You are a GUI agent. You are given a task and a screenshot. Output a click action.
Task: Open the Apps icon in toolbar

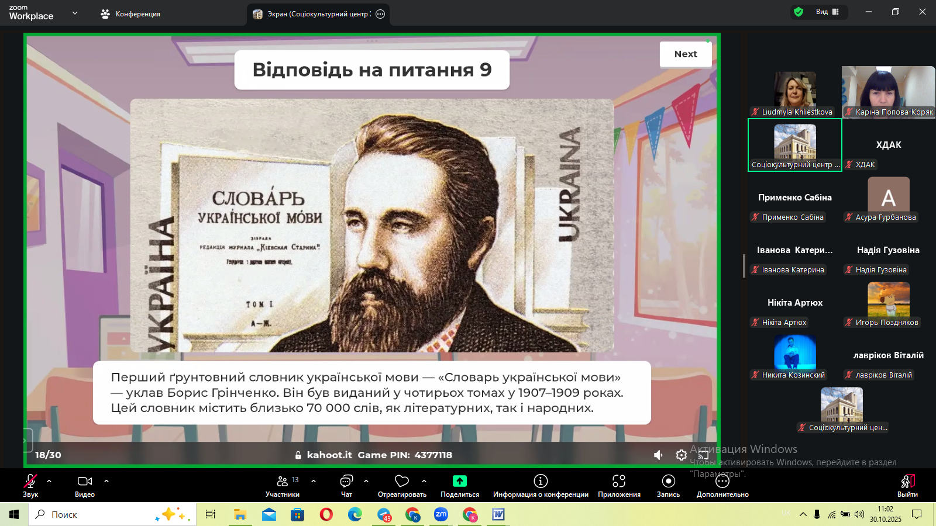point(619,481)
